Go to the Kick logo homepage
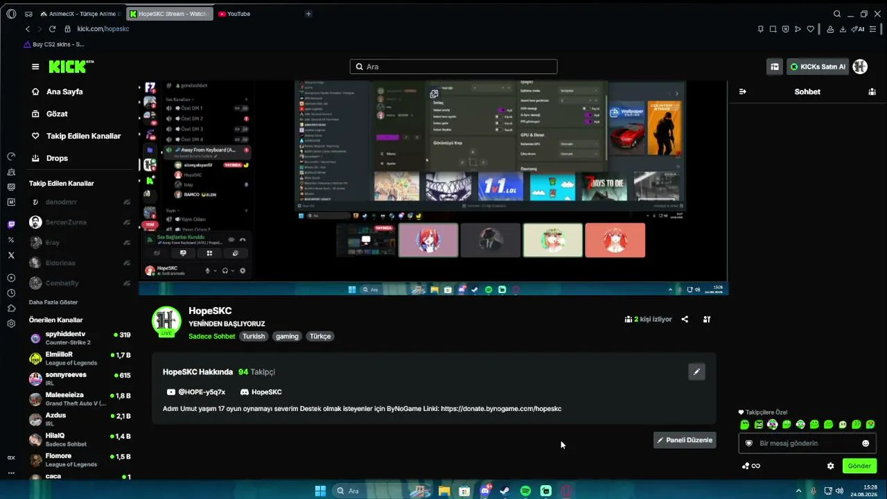Screen dimensions: 887x499 coord(71,67)
